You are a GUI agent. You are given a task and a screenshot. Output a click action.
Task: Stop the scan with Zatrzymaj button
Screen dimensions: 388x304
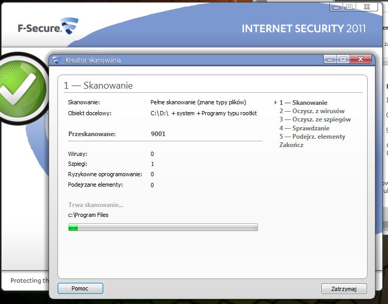344,289
